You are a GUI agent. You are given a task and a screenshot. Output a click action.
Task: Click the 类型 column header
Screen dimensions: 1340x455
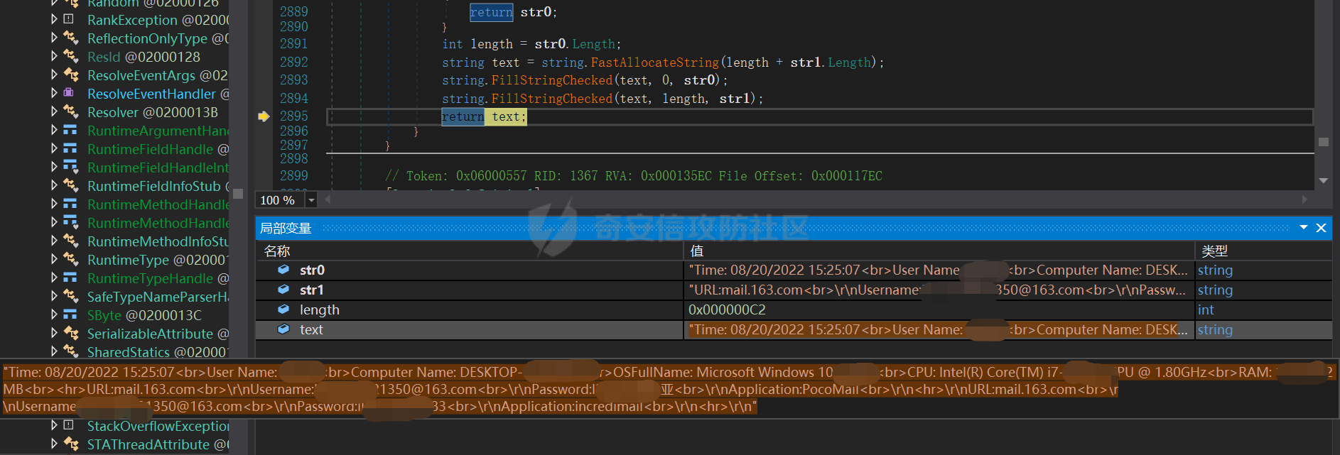1214,251
